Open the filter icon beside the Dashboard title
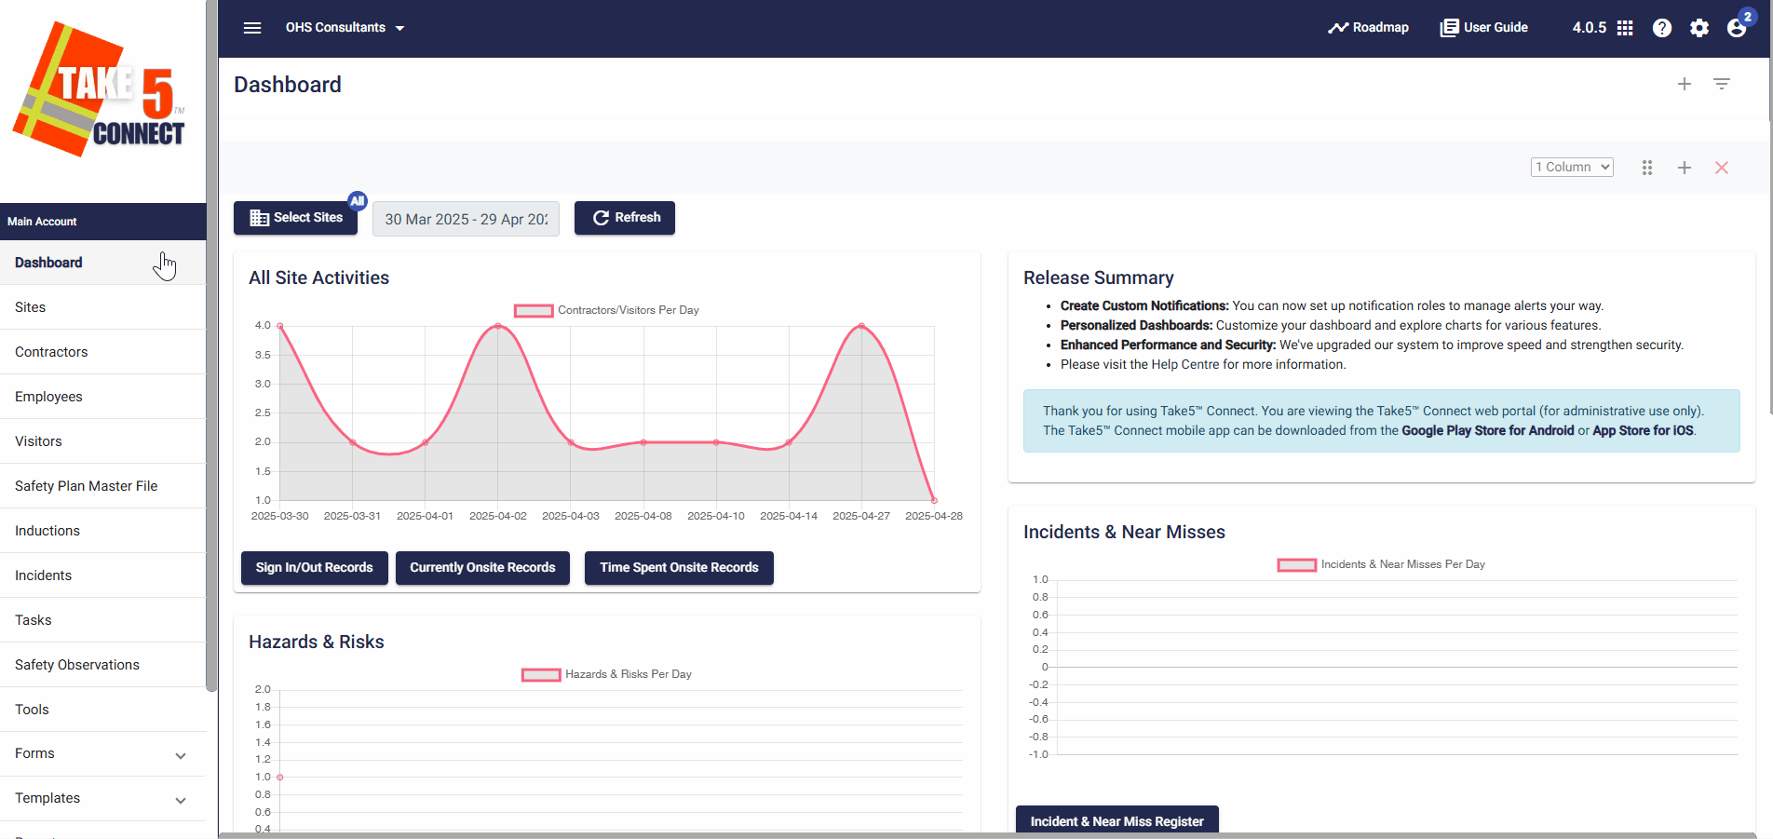This screenshot has width=1773, height=839. (x=1722, y=84)
